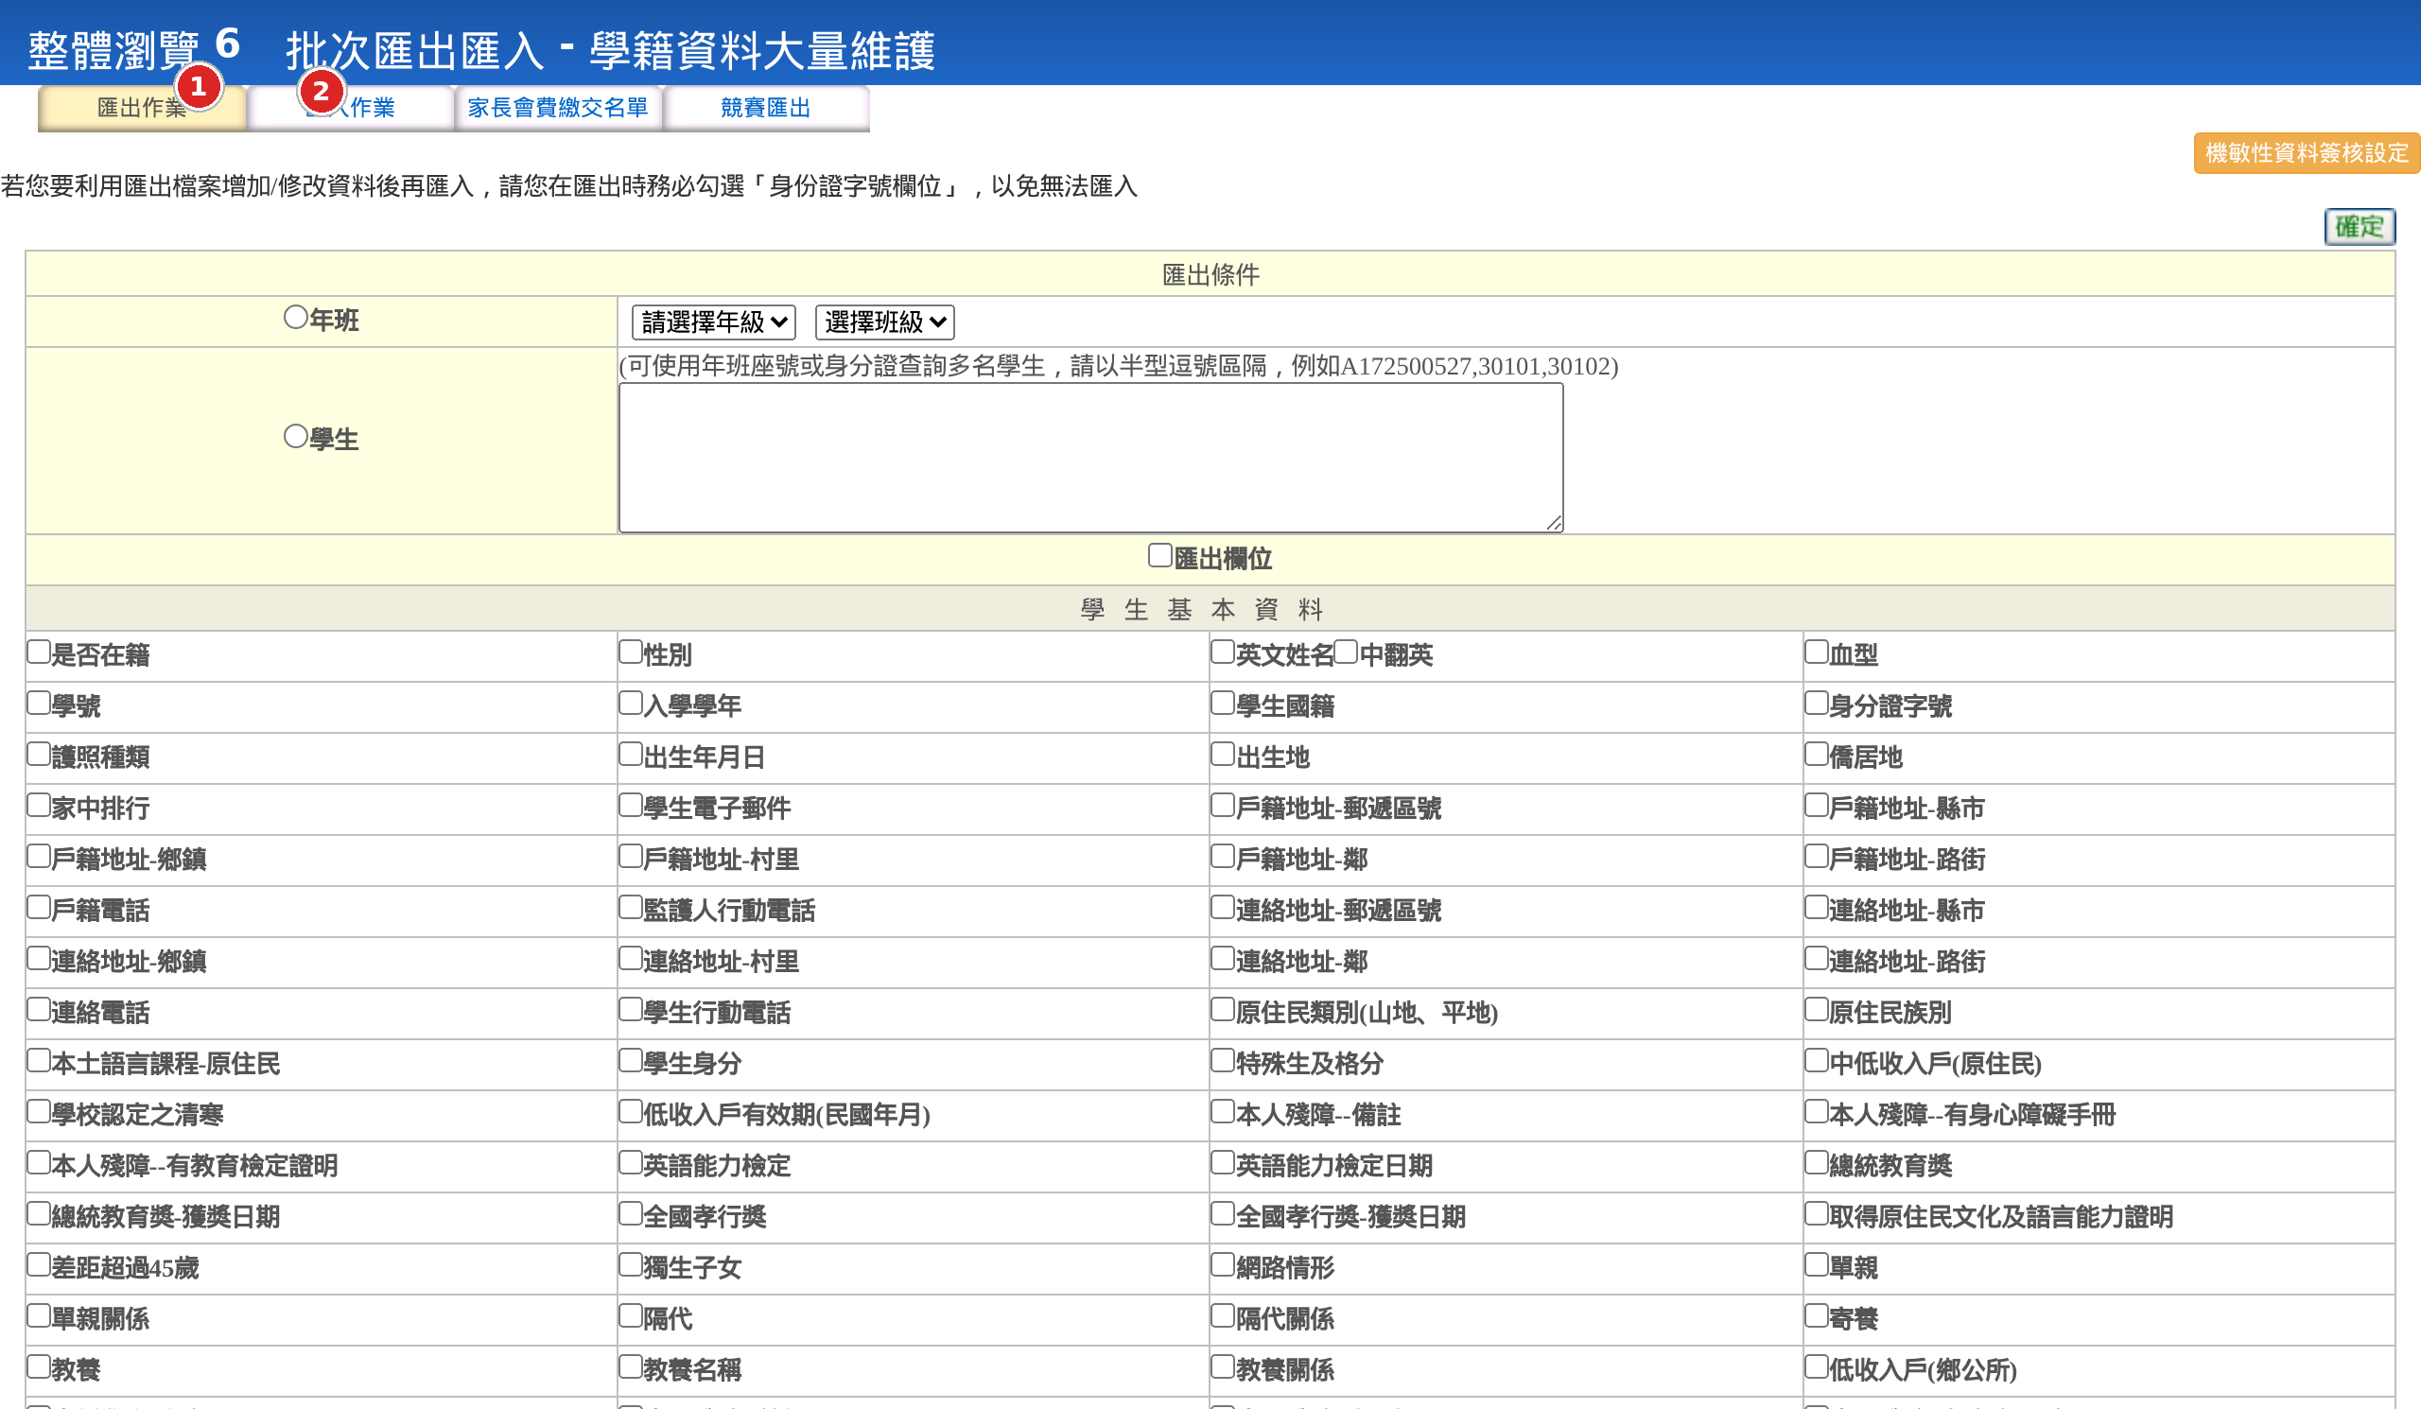Check the 原住民族別 checkbox

pos(1816,1009)
